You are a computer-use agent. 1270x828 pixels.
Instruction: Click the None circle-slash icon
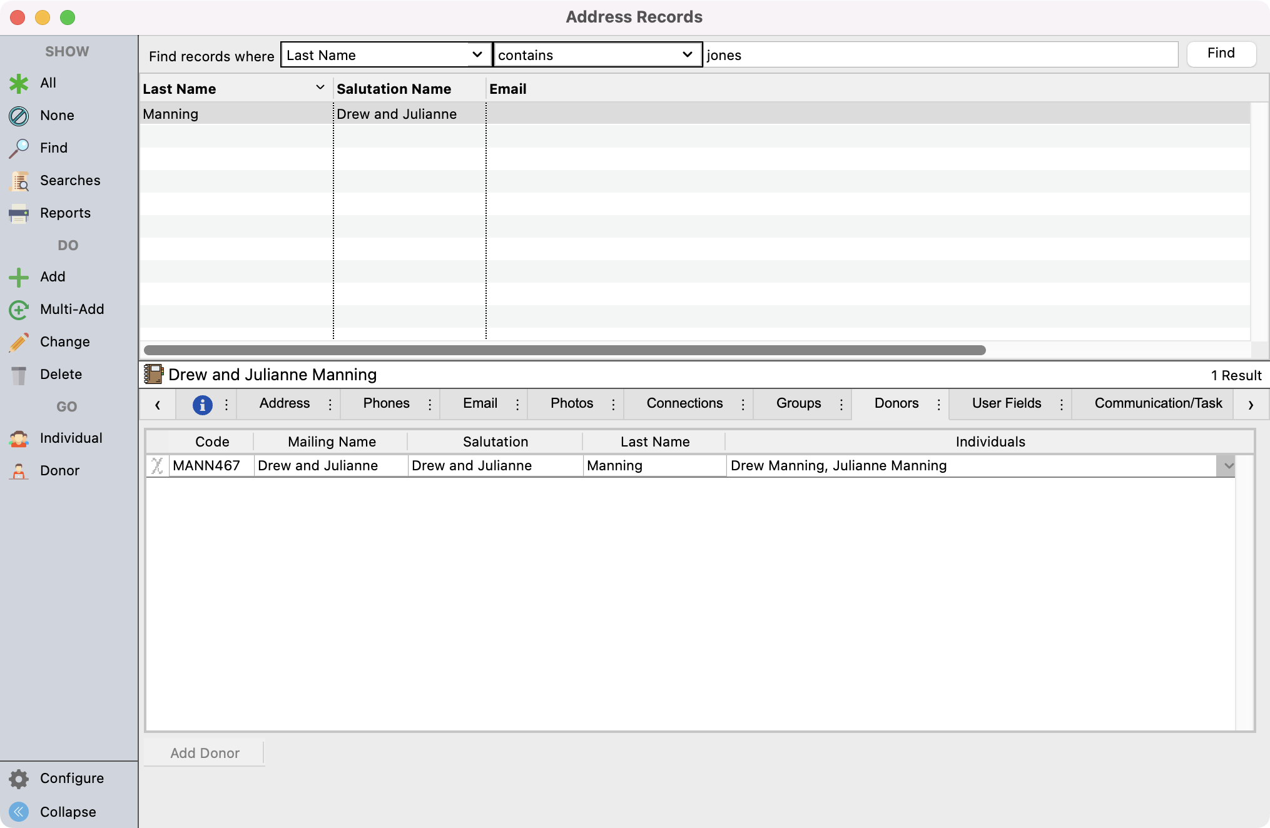click(19, 116)
